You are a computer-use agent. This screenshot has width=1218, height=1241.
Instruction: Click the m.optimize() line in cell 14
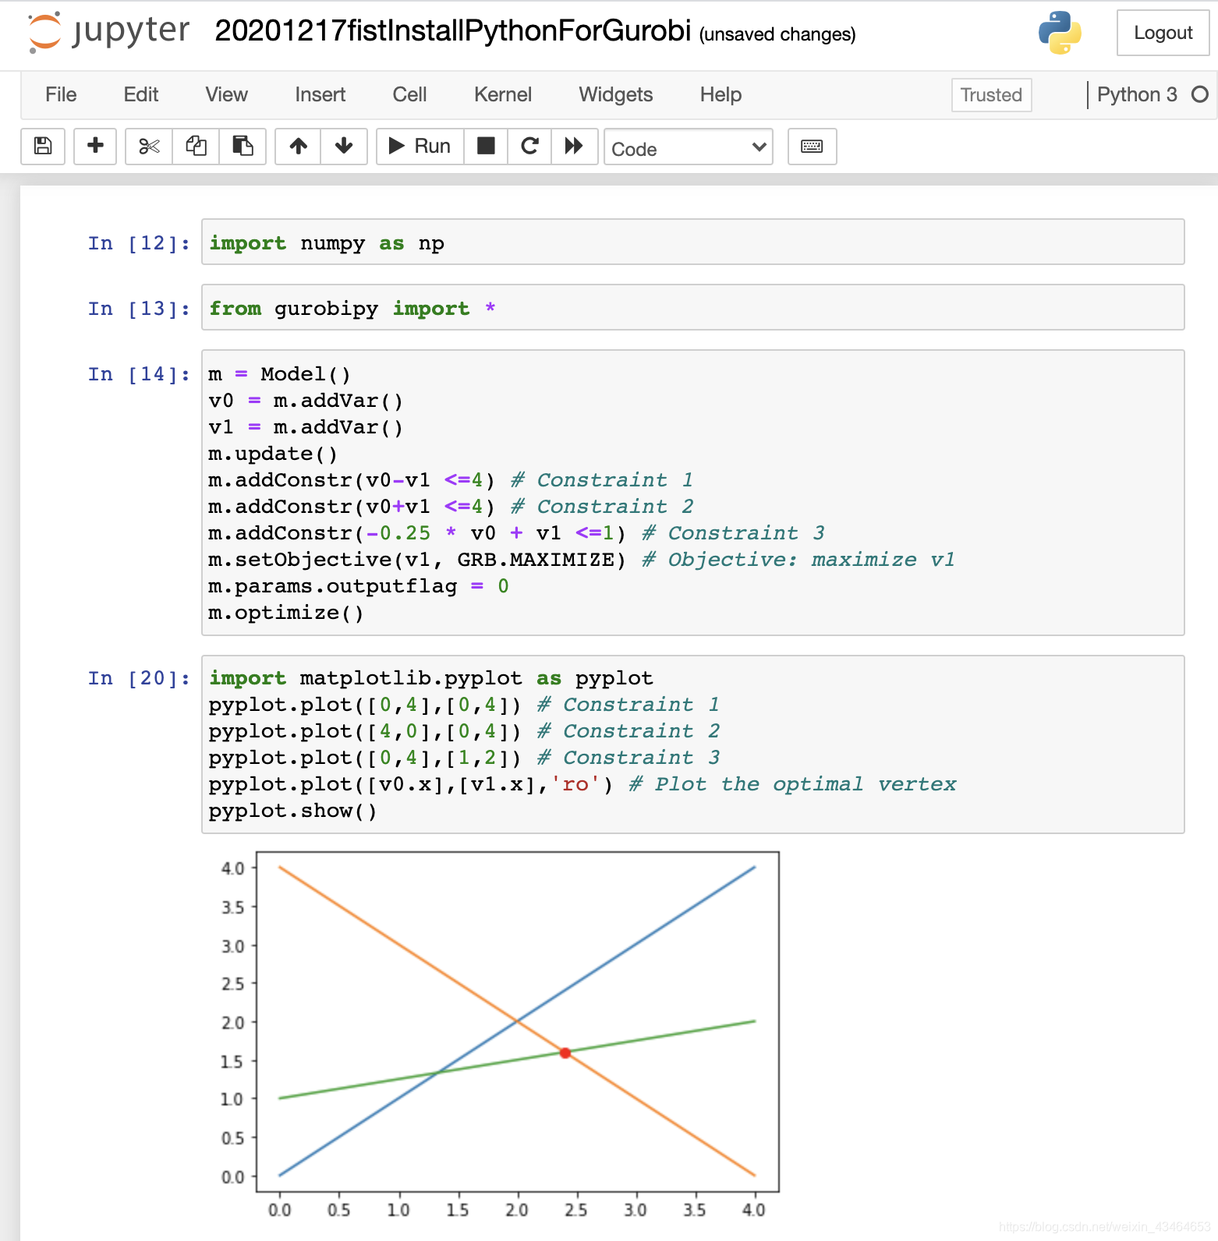(286, 613)
